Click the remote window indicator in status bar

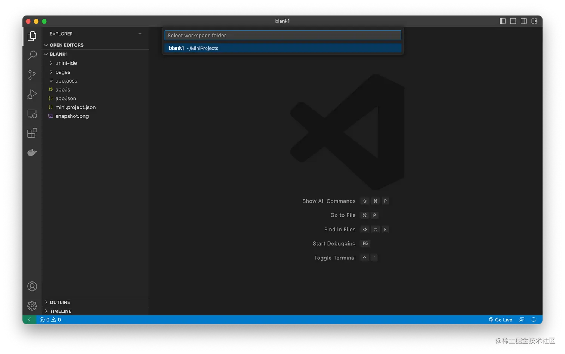pyautogui.click(x=29, y=320)
